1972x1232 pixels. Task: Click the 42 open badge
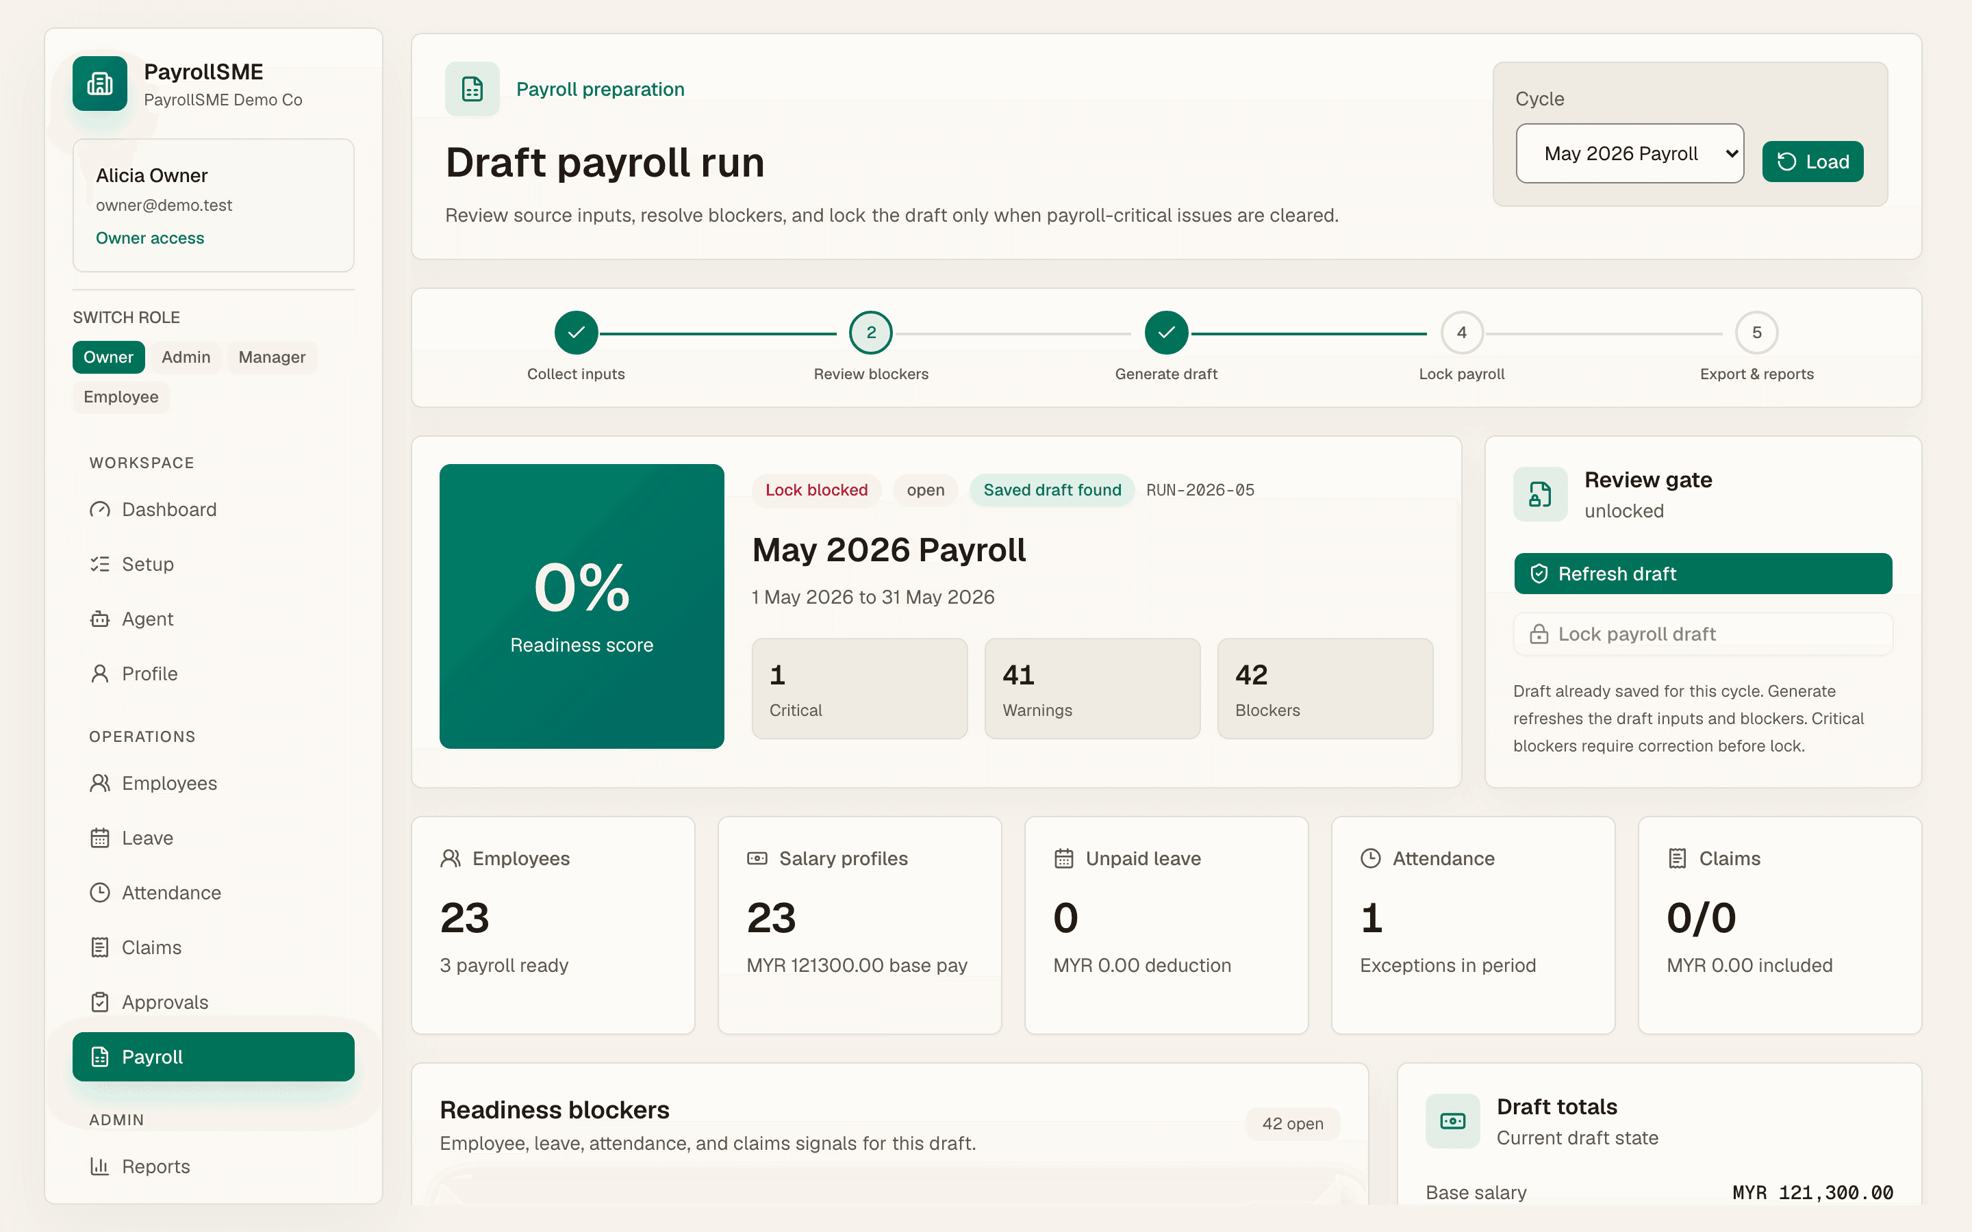point(1292,1124)
